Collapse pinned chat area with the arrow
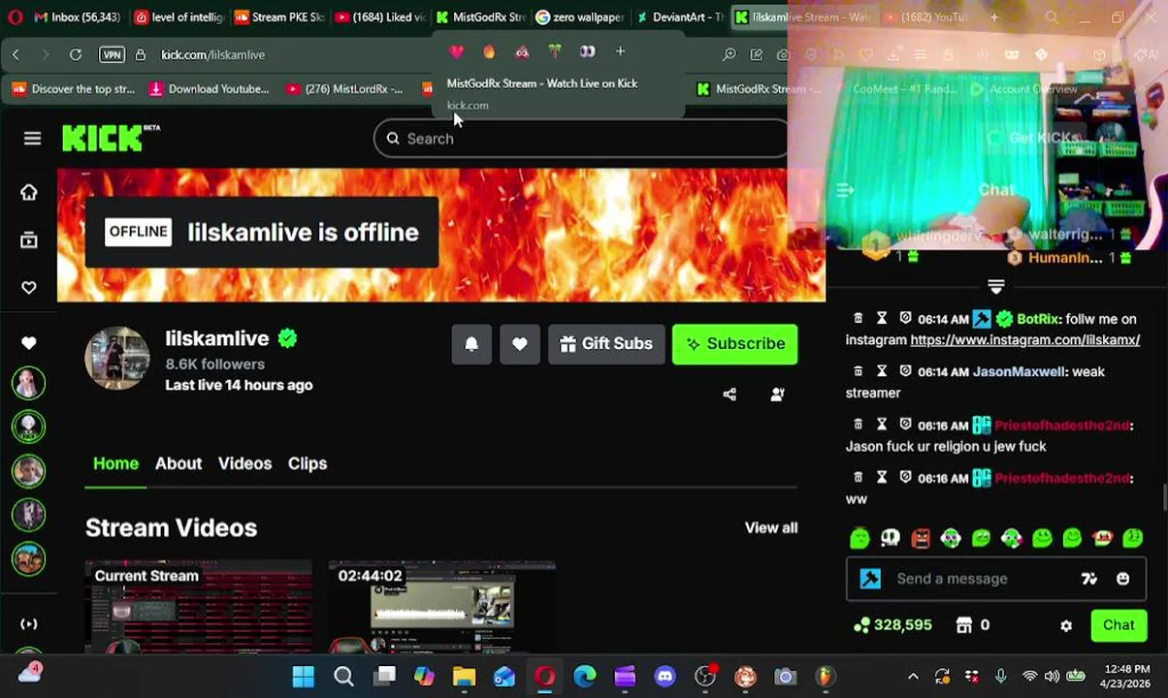This screenshot has width=1168, height=698. pyautogui.click(x=995, y=287)
